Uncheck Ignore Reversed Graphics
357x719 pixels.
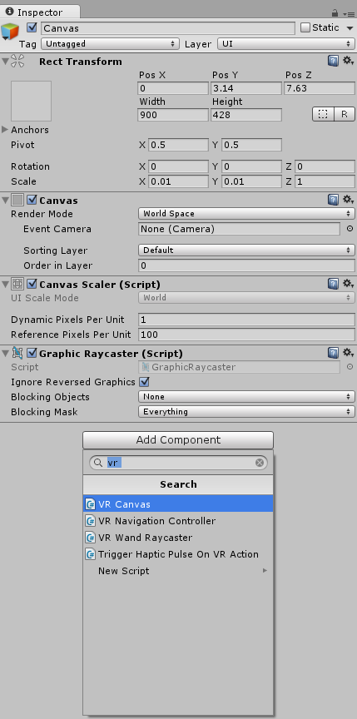pos(144,382)
